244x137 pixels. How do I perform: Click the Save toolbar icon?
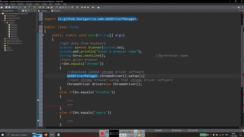coord(6,7)
